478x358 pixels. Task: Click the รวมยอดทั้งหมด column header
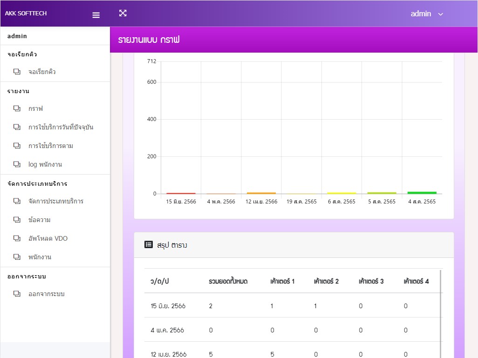pyautogui.click(x=228, y=281)
